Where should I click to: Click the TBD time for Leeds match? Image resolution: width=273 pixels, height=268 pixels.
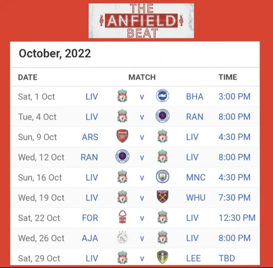point(227,258)
